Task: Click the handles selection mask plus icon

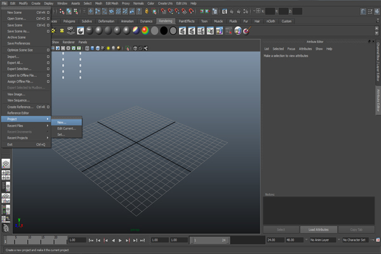Action: pyautogui.click(x=91, y=11)
